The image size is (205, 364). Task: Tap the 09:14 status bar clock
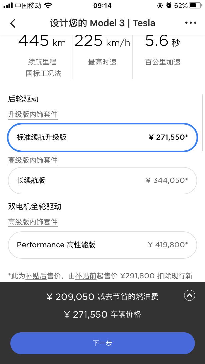coord(102,5)
